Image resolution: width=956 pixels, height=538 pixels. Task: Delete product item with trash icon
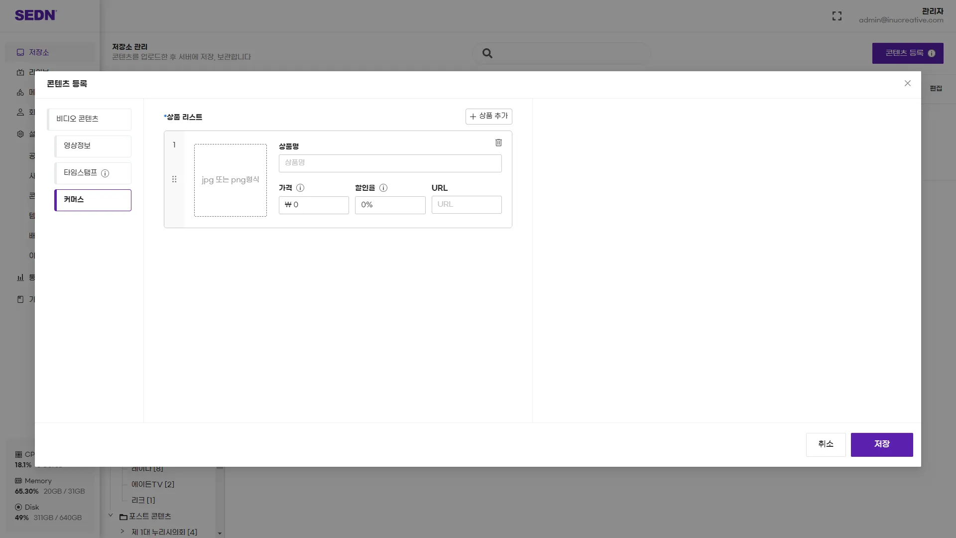[x=498, y=143]
